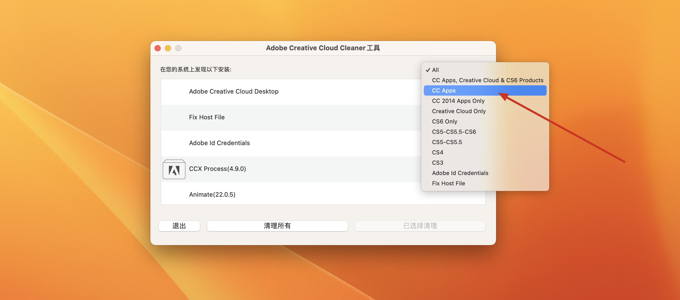Click the Adobe icon beside CCX Process
680x300 pixels.
tap(174, 170)
